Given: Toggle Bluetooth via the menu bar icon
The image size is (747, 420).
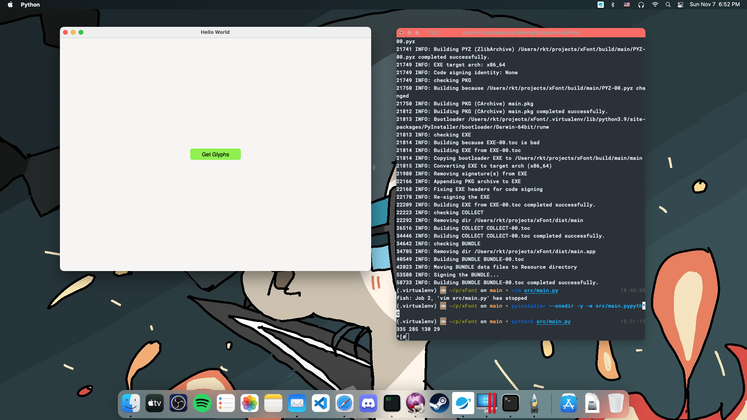Looking at the screenshot, I should click(614, 5).
